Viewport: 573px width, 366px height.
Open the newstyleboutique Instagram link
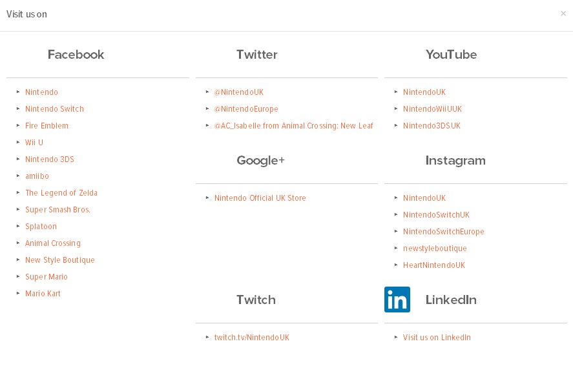(435, 249)
